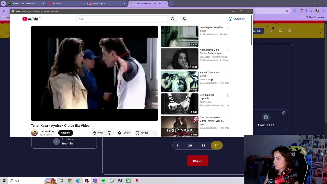This screenshot has height=184, width=327.
Task: Click the YouTube search magnifier button
Action: tap(173, 19)
